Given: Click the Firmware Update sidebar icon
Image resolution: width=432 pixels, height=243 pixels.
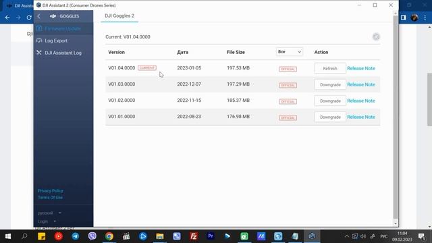Looking at the screenshot, I should click(x=39, y=28).
